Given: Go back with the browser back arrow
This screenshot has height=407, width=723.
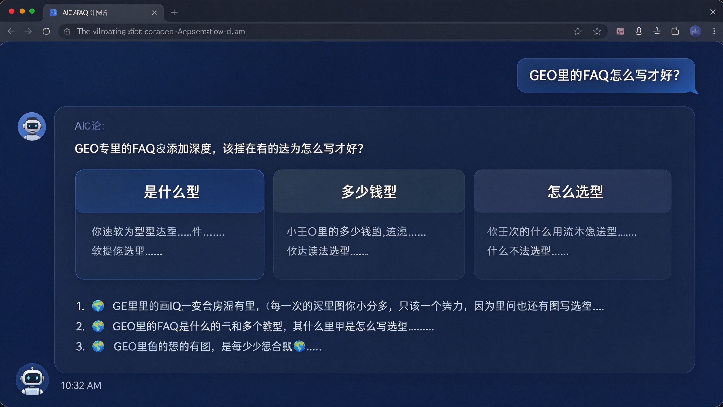Looking at the screenshot, I should coord(11,31).
